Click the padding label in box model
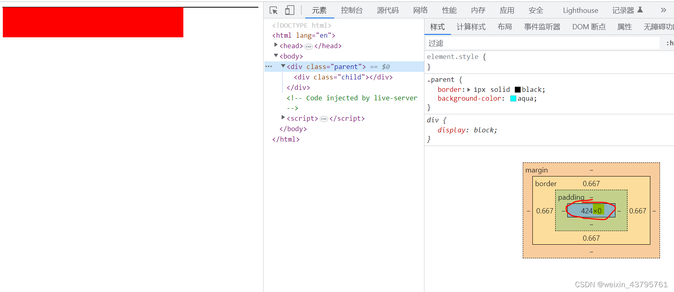The image size is (674, 292). pos(571,197)
